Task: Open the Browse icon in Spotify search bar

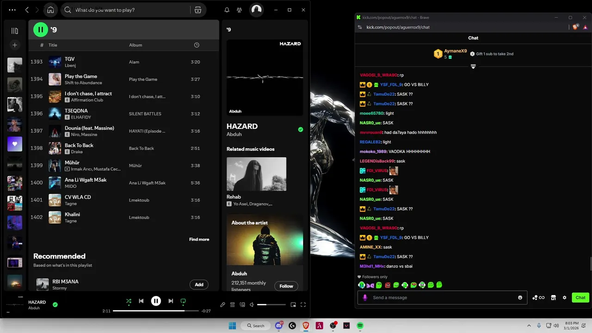Action: pyautogui.click(x=198, y=10)
